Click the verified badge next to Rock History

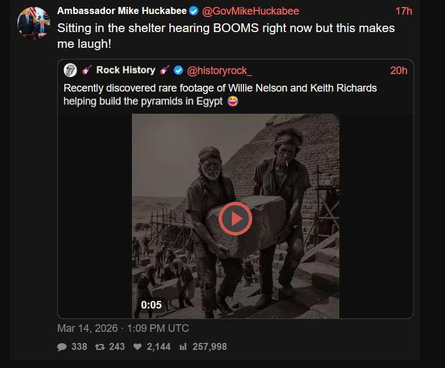point(178,71)
